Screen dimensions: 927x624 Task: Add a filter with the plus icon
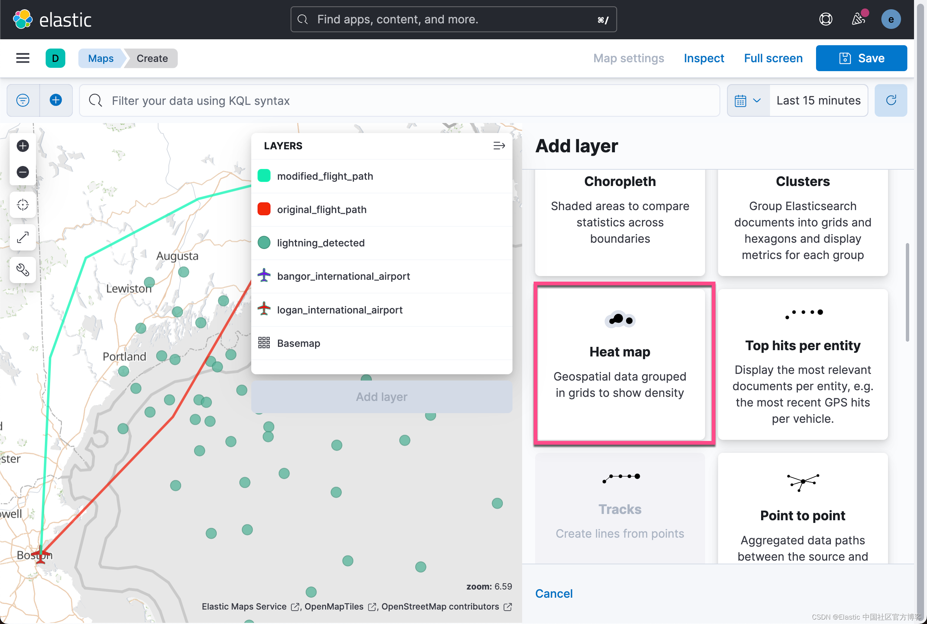pos(56,100)
